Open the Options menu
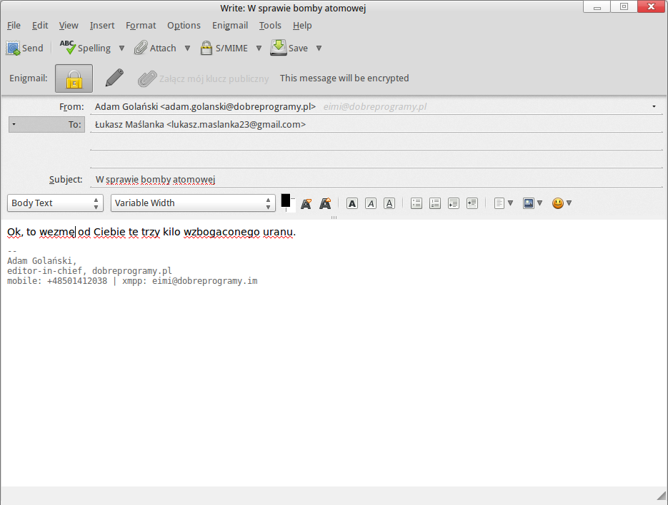 pos(184,26)
